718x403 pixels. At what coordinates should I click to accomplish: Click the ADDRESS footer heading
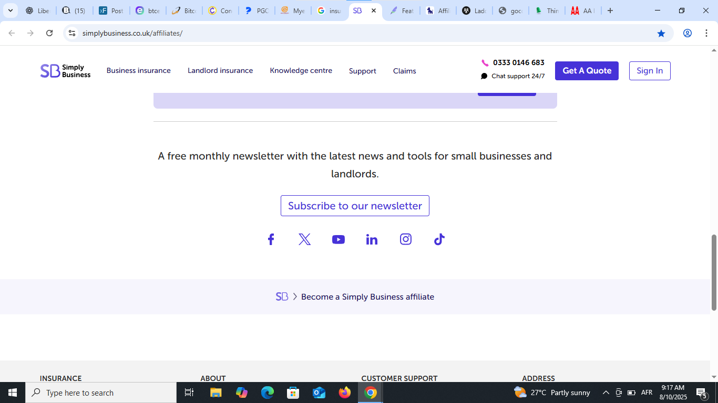[538, 378]
